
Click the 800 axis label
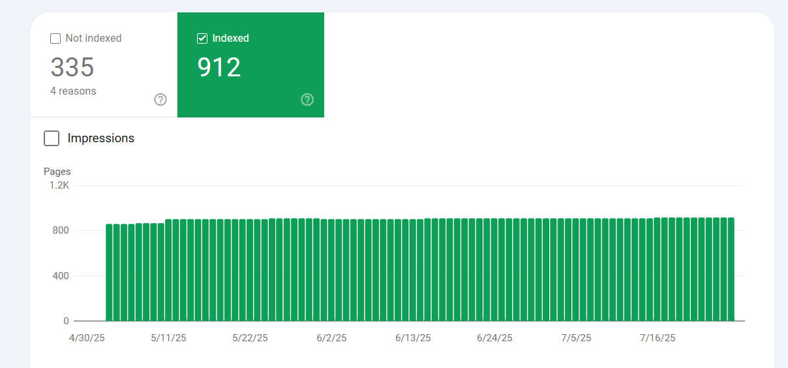coord(61,230)
